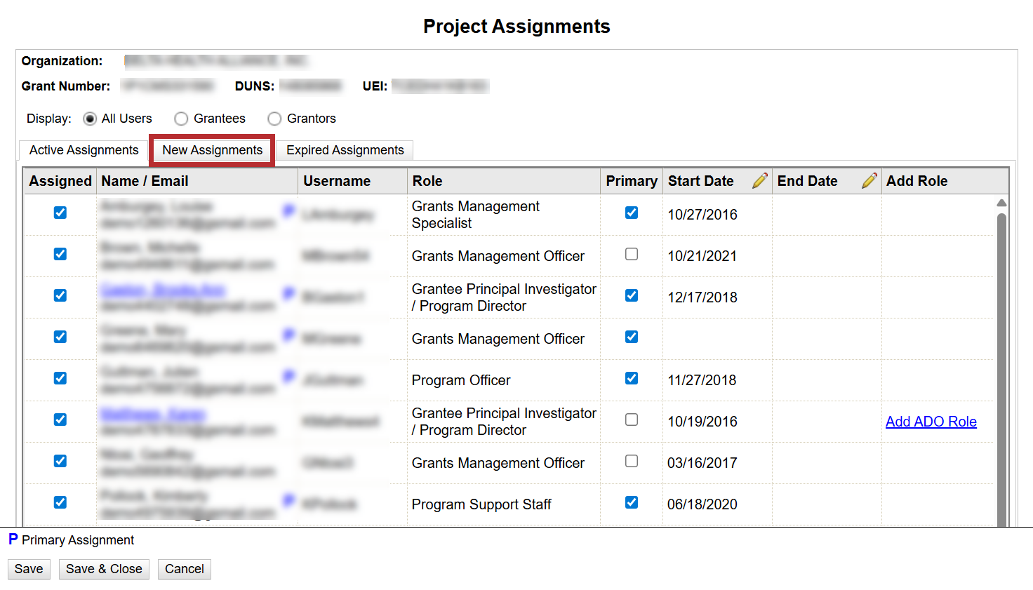Enable Primary for the 03/16/2017 Grants Management Officer
Image resolution: width=1033 pixels, height=590 pixels.
(x=632, y=461)
